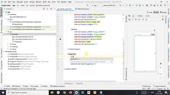Open the Device File/AVD manager icon in toolbar
Image resolution: width=170 pixels, height=95 pixels.
coord(158,5)
